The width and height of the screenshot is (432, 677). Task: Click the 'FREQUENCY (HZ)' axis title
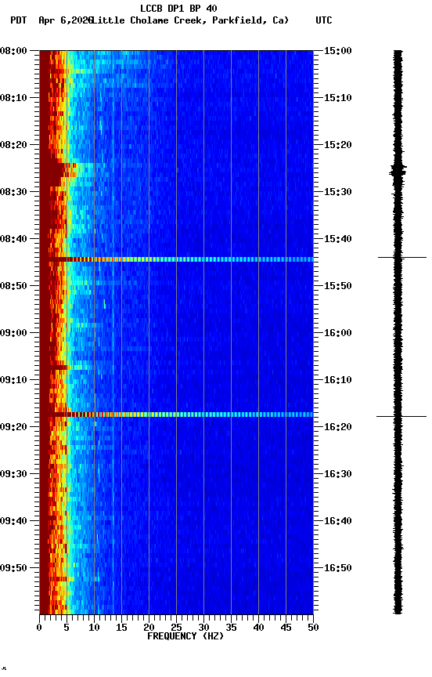(x=185, y=636)
